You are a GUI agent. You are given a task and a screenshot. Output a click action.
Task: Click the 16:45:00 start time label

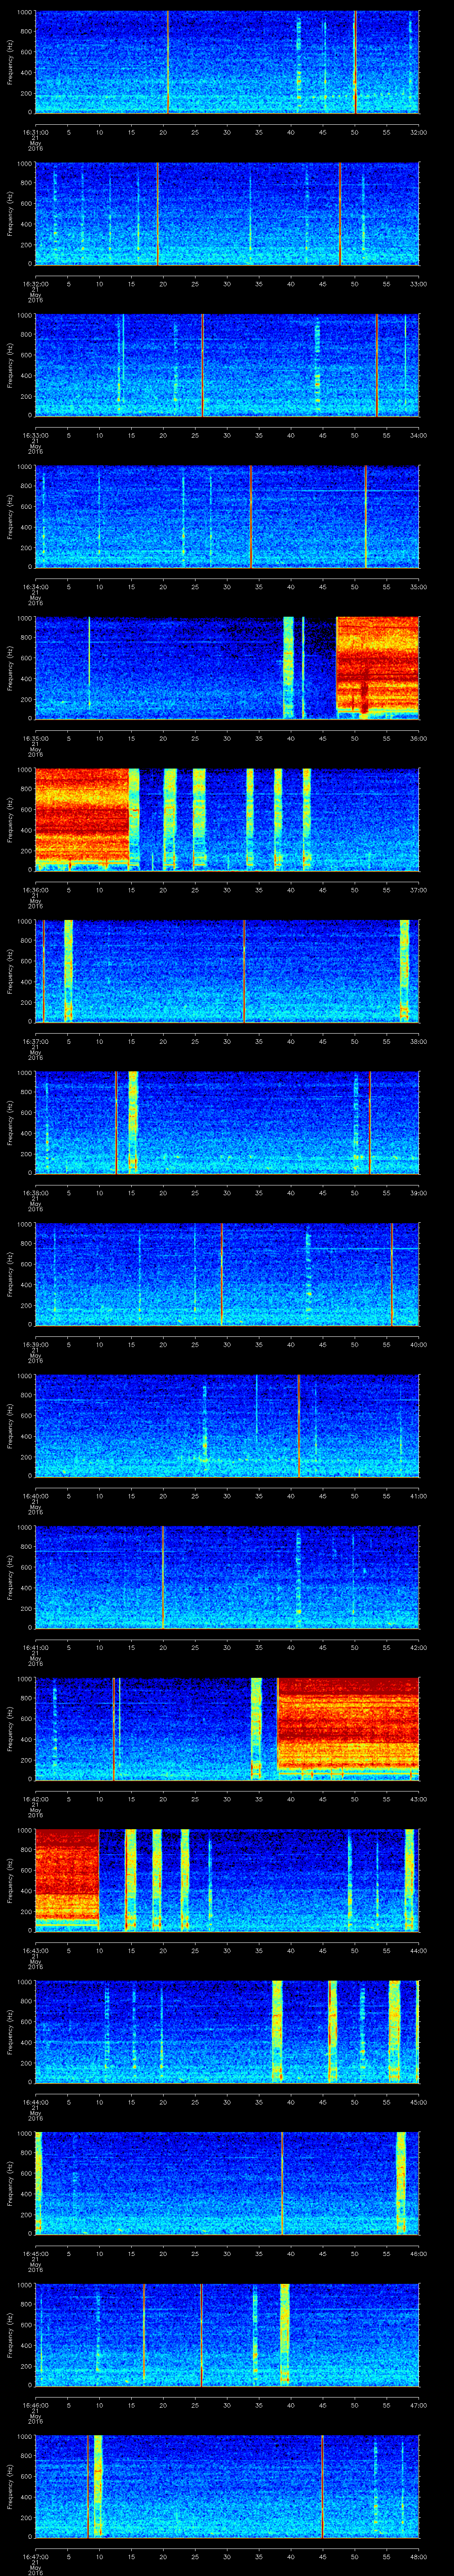(36, 2252)
